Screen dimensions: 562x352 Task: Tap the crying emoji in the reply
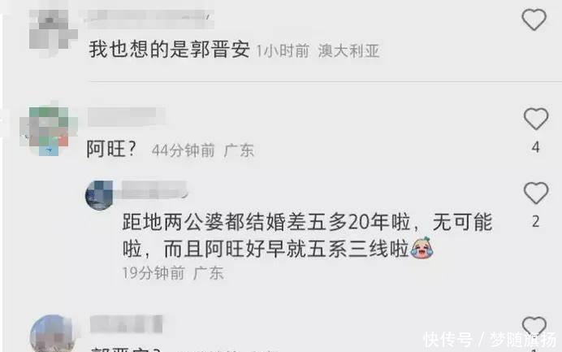(x=421, y=248)
